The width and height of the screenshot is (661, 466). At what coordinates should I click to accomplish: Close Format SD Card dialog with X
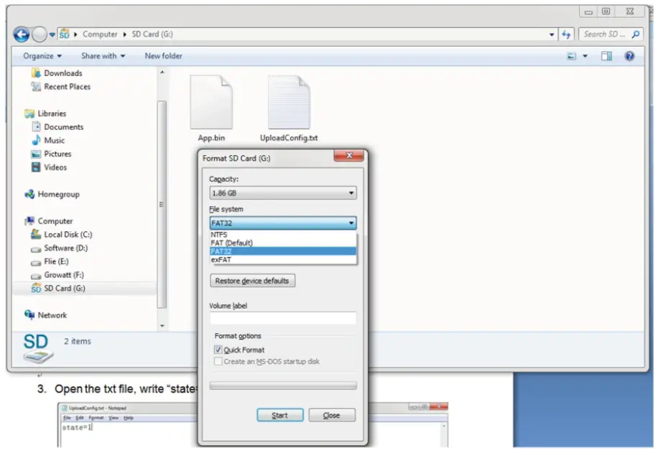click(x=348, y=156)
